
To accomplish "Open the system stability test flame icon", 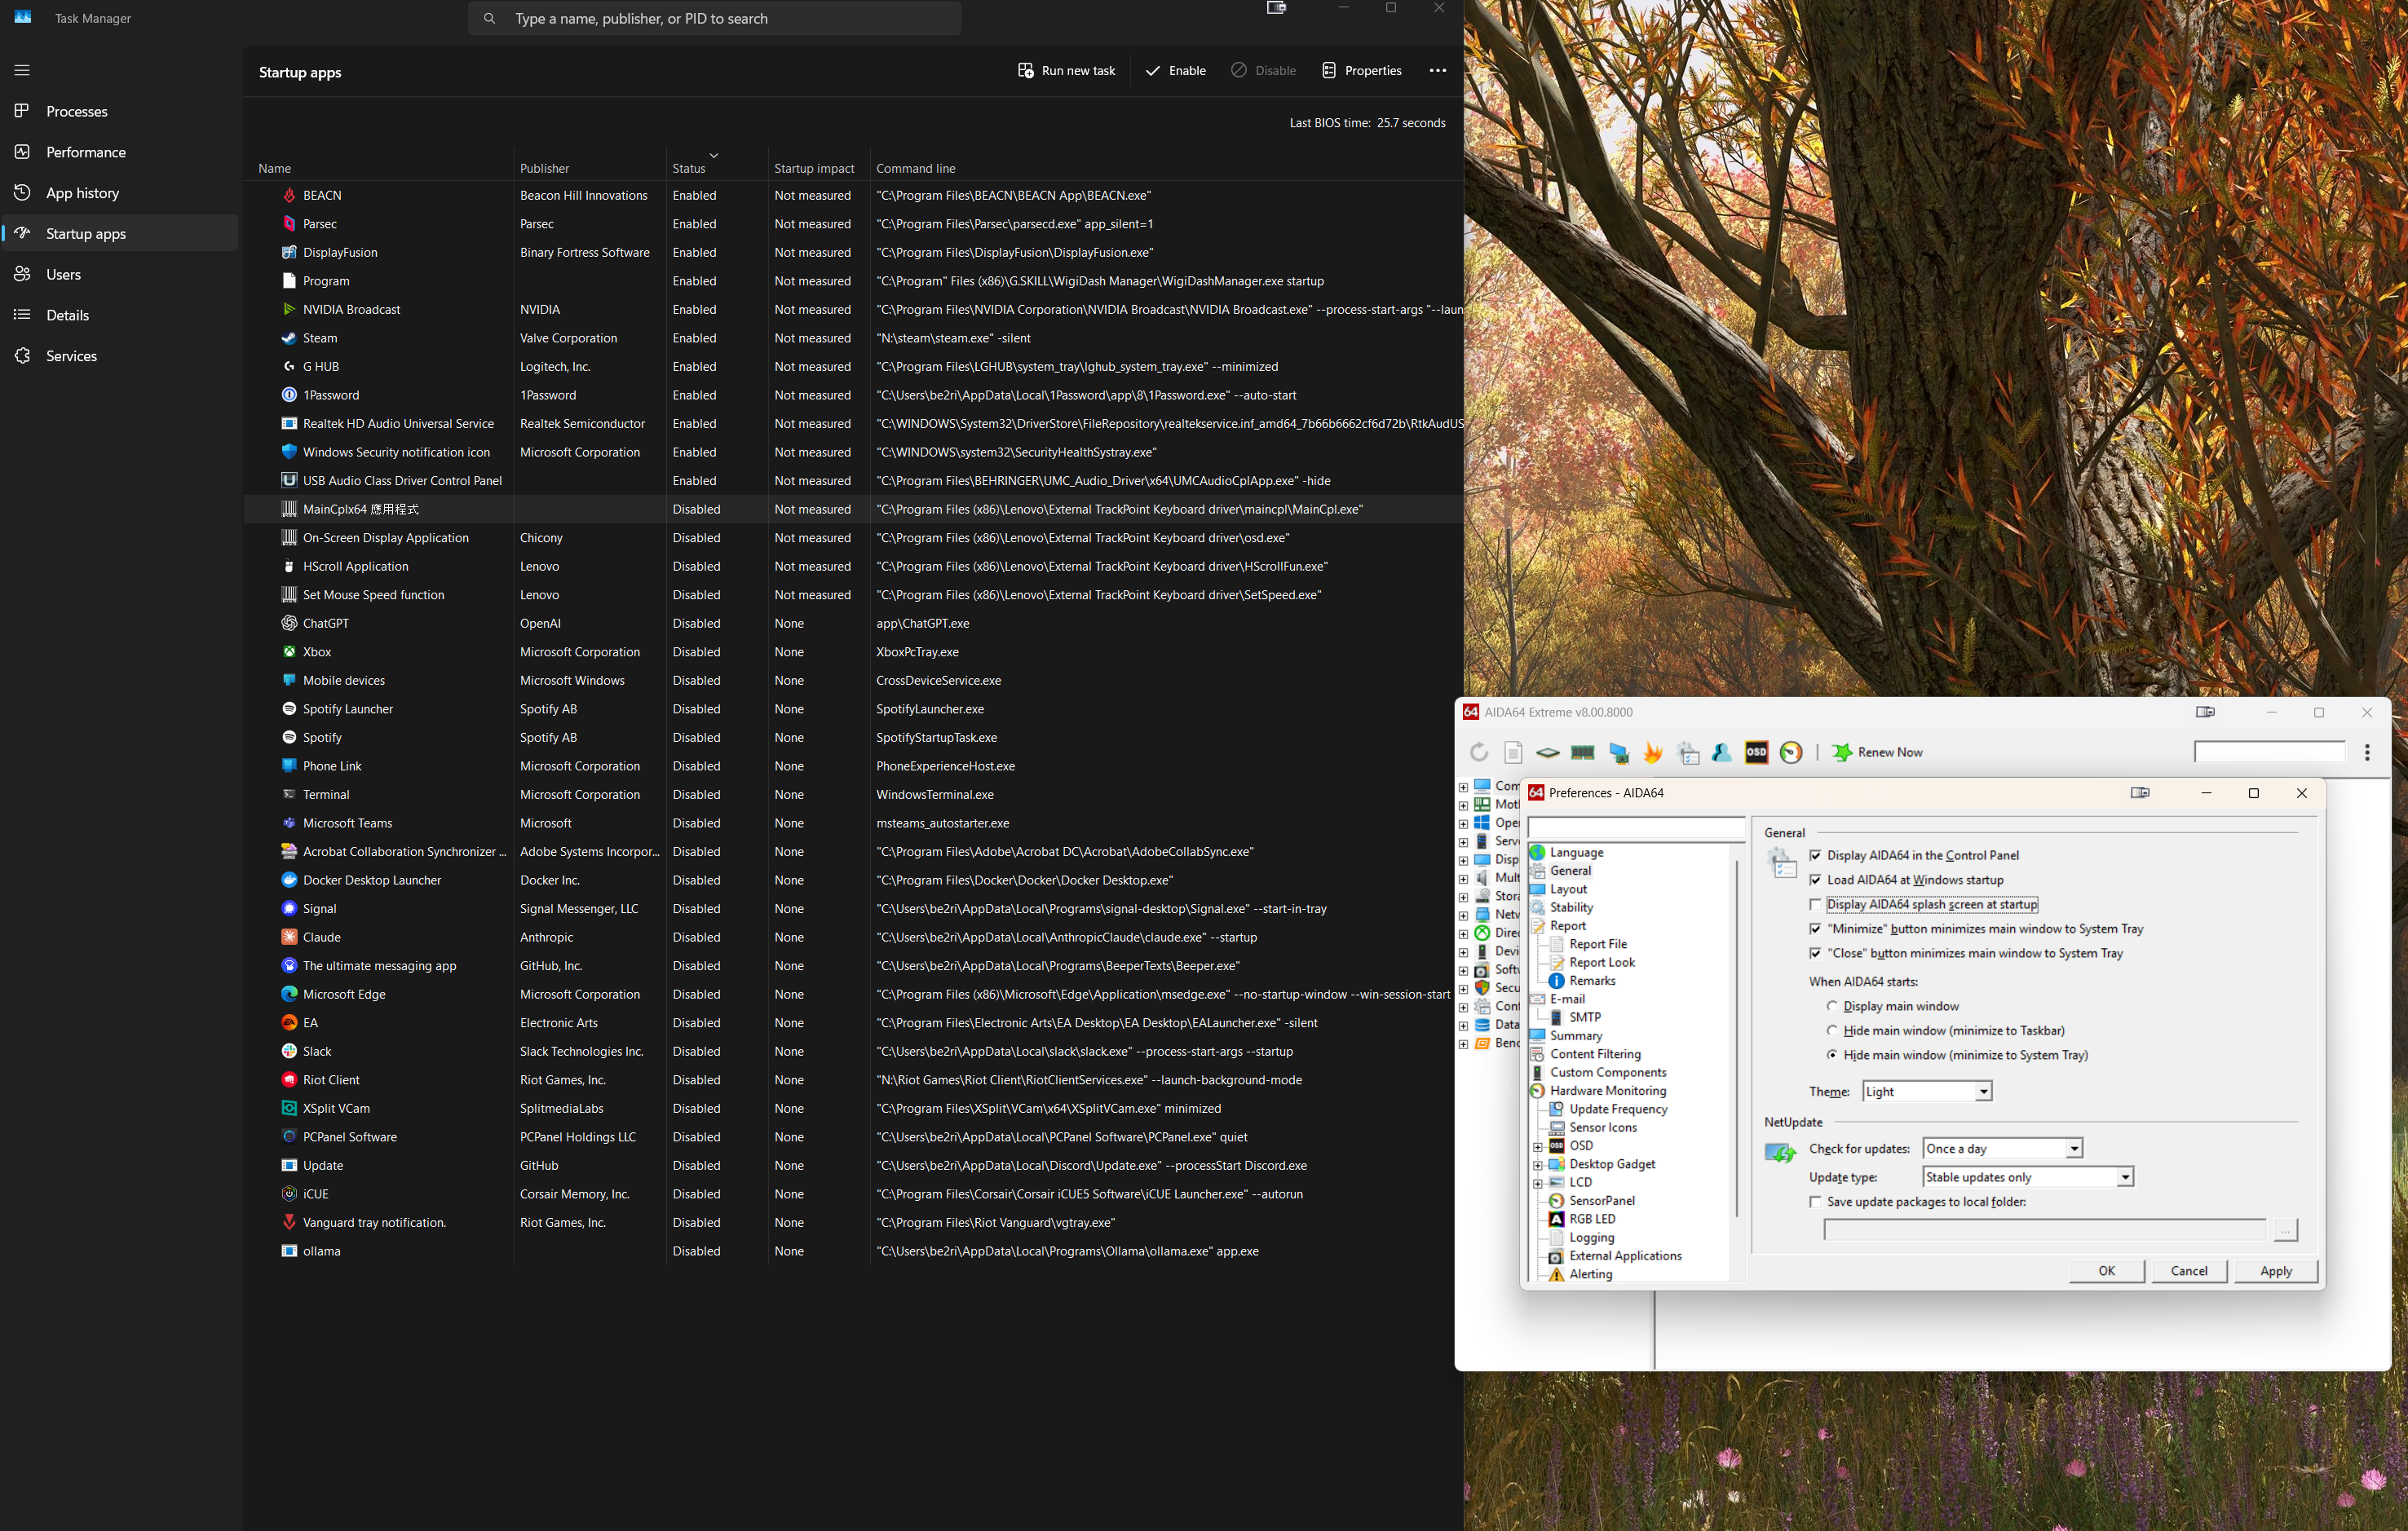I will (x=1653, y=752).
